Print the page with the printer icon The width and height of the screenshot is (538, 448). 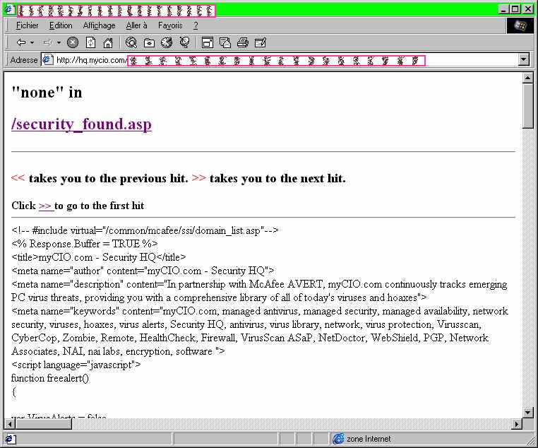click(x=243, y=42)
